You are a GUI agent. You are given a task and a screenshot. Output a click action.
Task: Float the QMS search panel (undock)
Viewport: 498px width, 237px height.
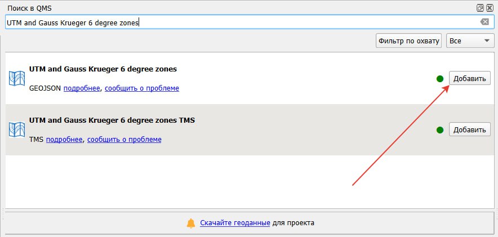480,8
